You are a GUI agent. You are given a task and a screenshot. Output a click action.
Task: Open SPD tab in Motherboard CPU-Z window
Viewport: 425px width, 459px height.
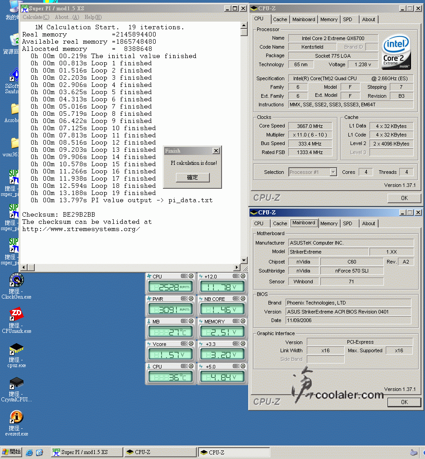347,223
